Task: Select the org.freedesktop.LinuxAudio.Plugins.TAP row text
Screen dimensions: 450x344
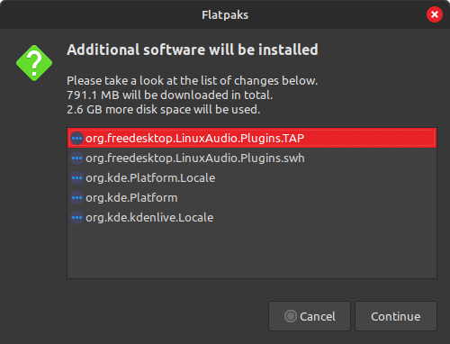Action: pos(195,139)
